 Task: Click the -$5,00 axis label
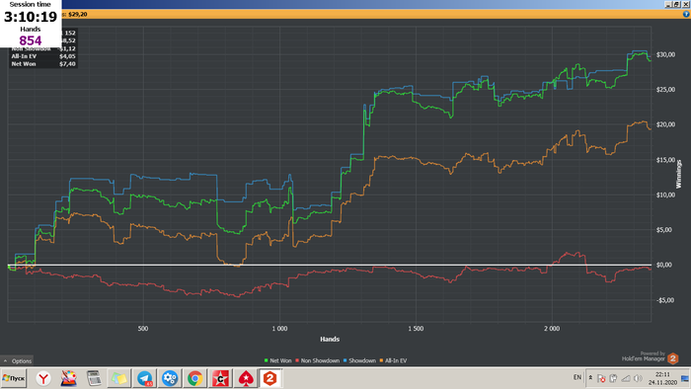point(665,300)
